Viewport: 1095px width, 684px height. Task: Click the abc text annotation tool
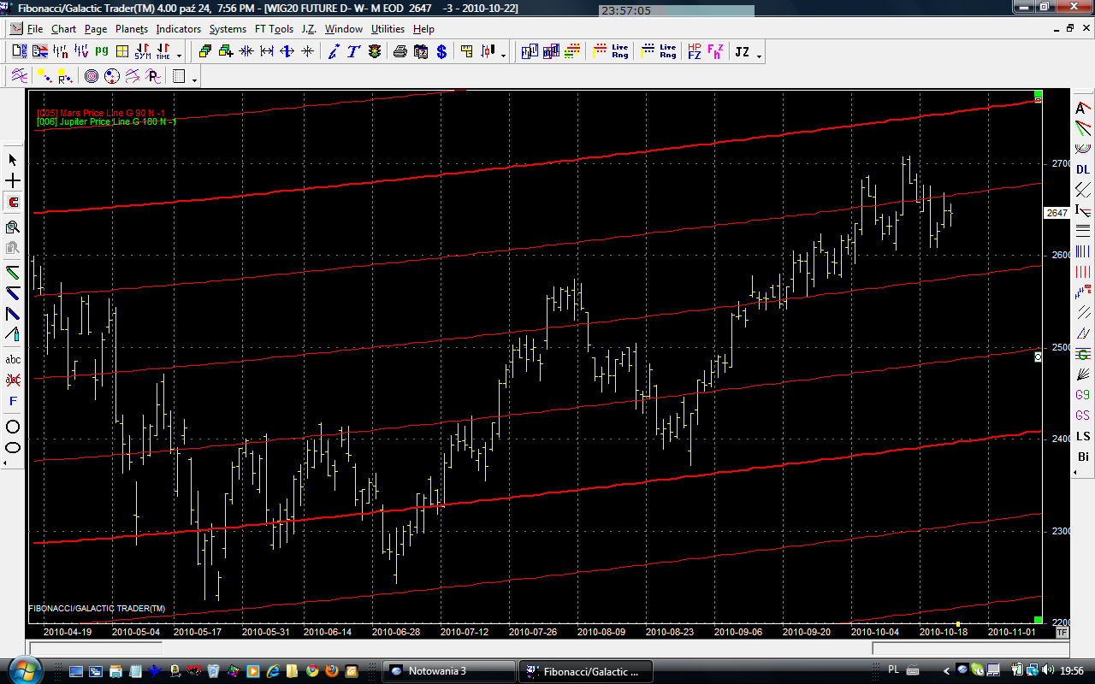click(13, 359)
